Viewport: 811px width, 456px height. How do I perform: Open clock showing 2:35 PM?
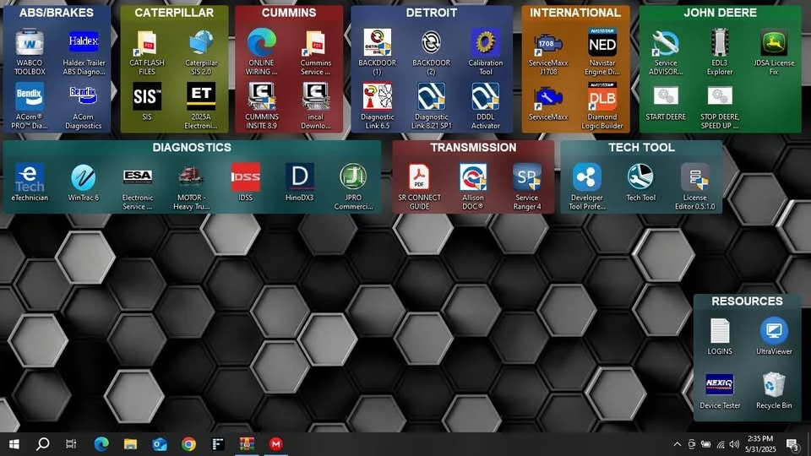(x=760, y=444)
